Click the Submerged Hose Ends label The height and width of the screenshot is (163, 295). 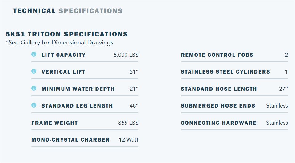coord(218,106)
